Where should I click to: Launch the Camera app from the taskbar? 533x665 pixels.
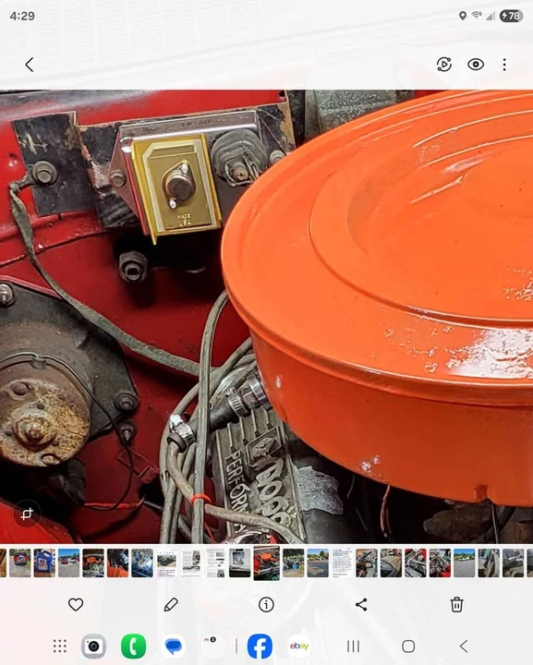[x=93, y=646]
